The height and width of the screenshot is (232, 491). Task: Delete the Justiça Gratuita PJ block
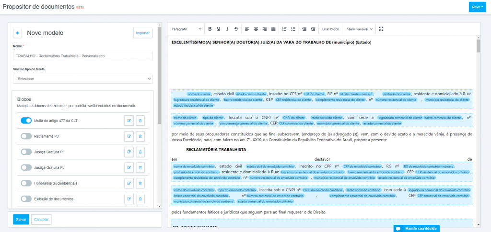140,167
